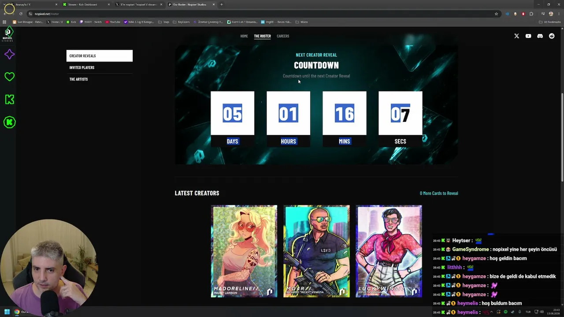Open the Reddit social link

[x=552, y=36]
